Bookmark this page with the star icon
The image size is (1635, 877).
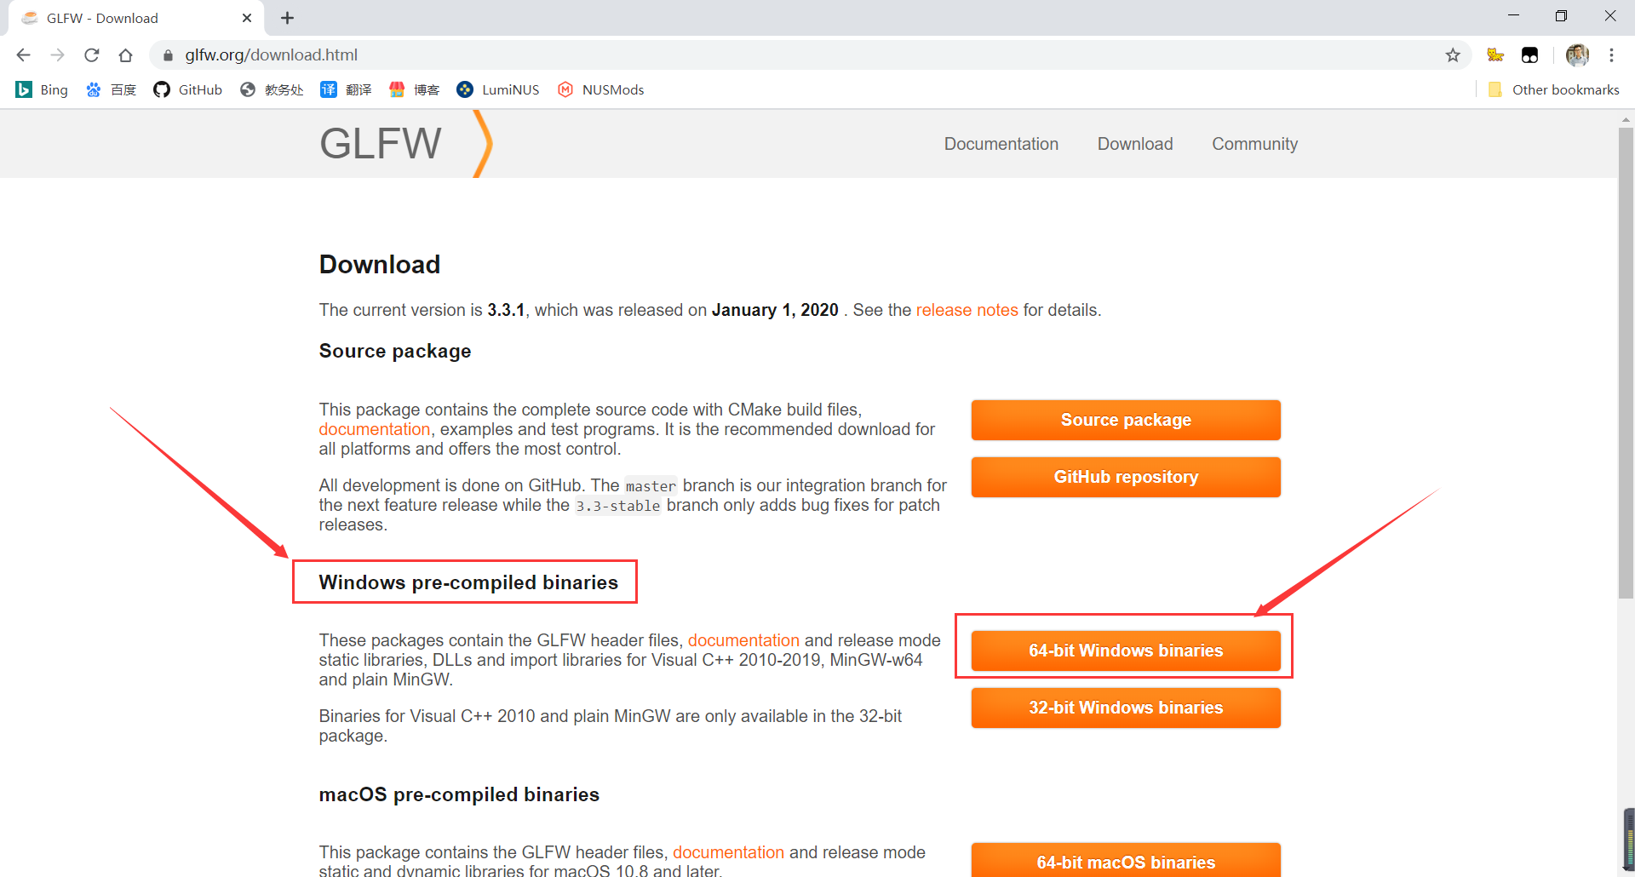[1453, 55]
